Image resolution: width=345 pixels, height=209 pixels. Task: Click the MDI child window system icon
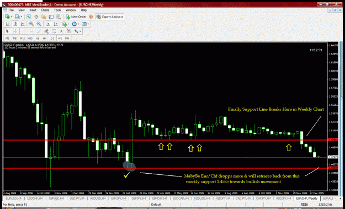pyautogui.click(x=6, y=10)
